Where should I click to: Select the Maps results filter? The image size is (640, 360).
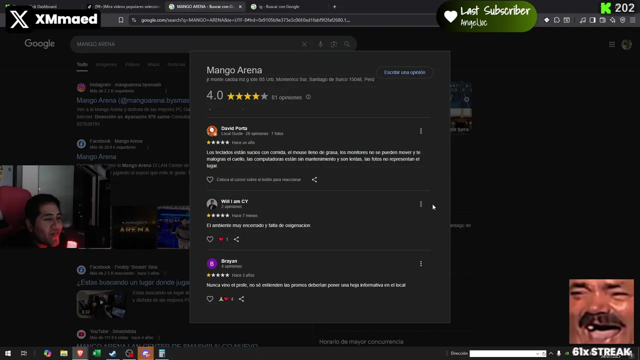[x=153, y=64]
